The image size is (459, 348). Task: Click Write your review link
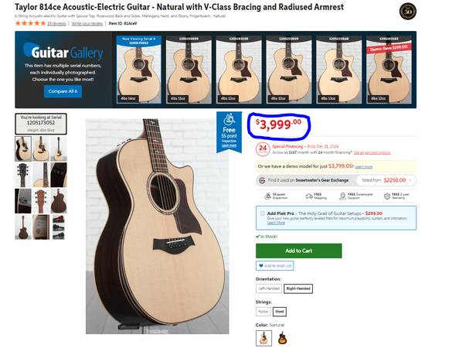click(87, 23)
